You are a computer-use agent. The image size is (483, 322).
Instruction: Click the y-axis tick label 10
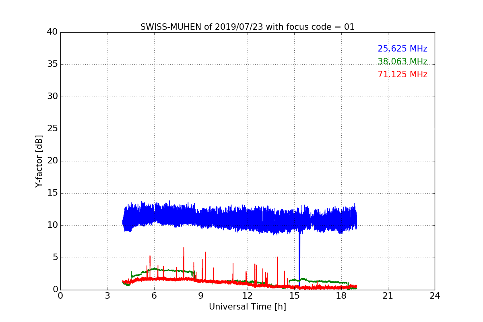52,225
